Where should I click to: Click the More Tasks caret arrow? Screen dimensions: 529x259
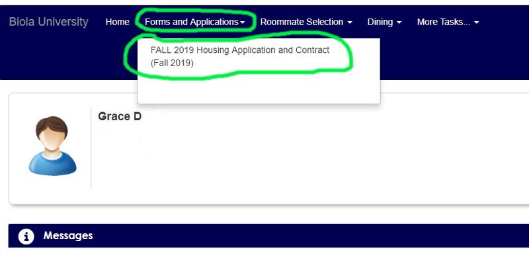[x=476, y=22]
